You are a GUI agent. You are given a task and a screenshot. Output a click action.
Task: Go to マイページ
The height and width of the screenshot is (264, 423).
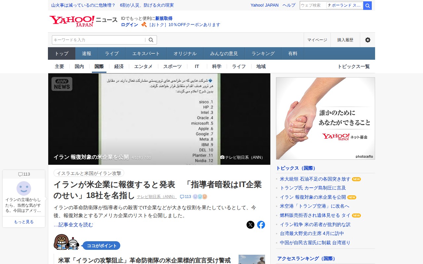click(317, 40)
